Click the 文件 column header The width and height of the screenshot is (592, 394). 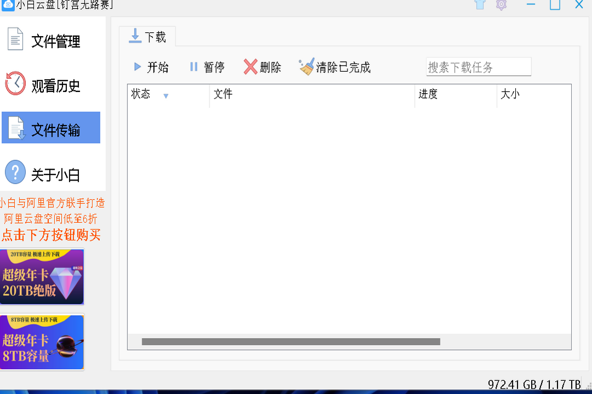click(222, 94)
